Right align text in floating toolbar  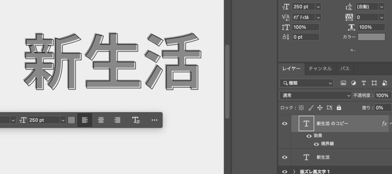coord(118,120)
